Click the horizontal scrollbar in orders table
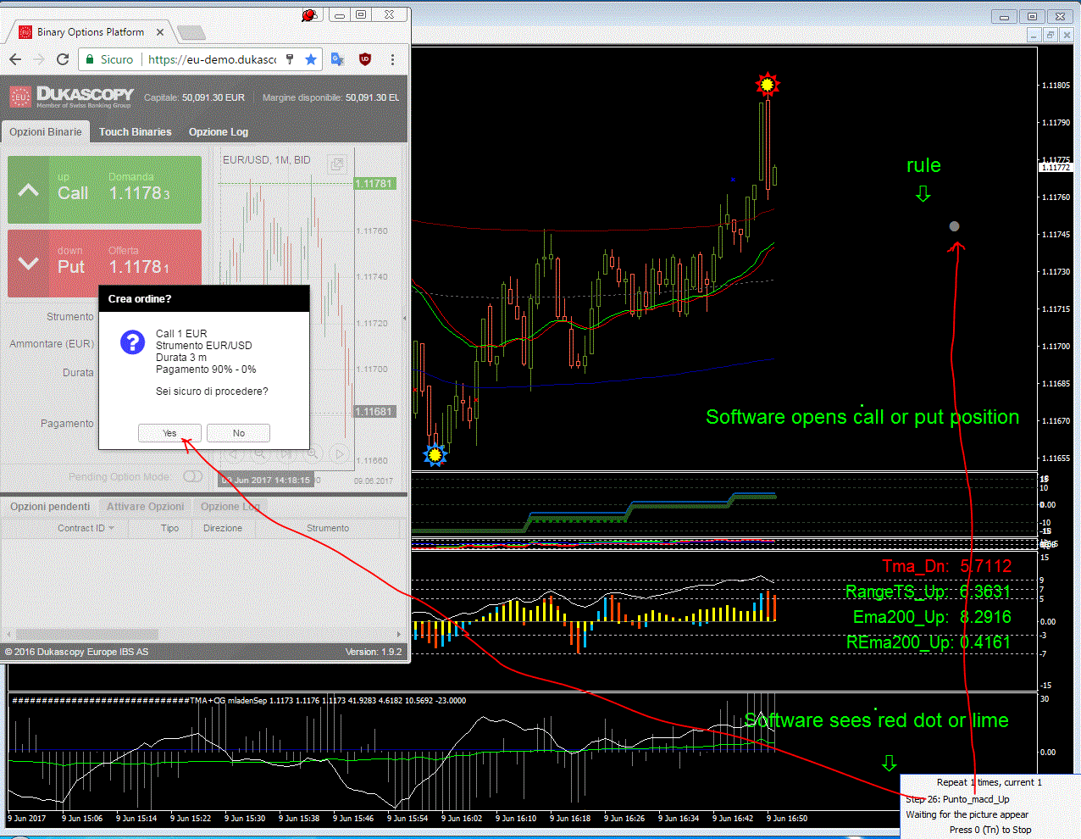 (x=86, y=634)
